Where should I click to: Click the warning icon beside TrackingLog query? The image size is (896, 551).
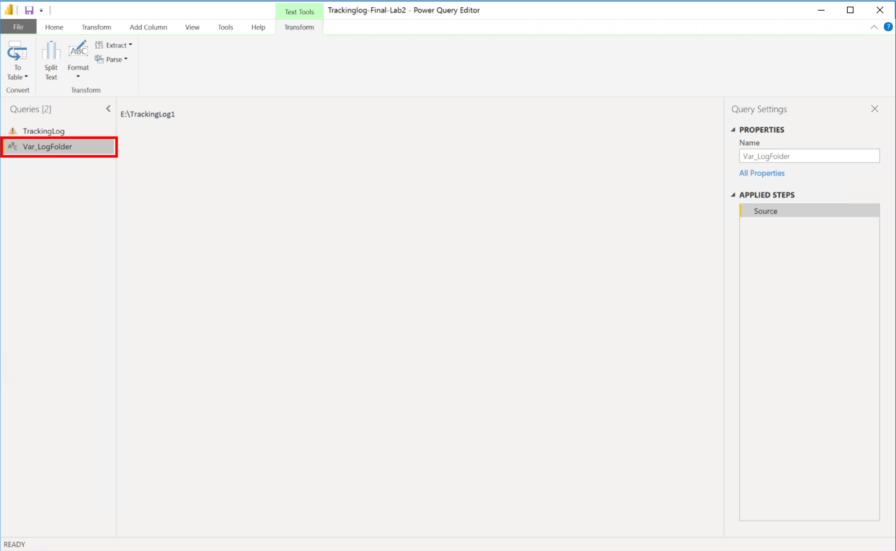click(x=12, y=131)
